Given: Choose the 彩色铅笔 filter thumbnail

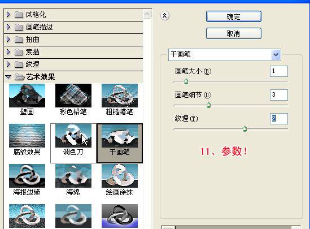Looking at the screenshot, I should click(x=73, y=96).
